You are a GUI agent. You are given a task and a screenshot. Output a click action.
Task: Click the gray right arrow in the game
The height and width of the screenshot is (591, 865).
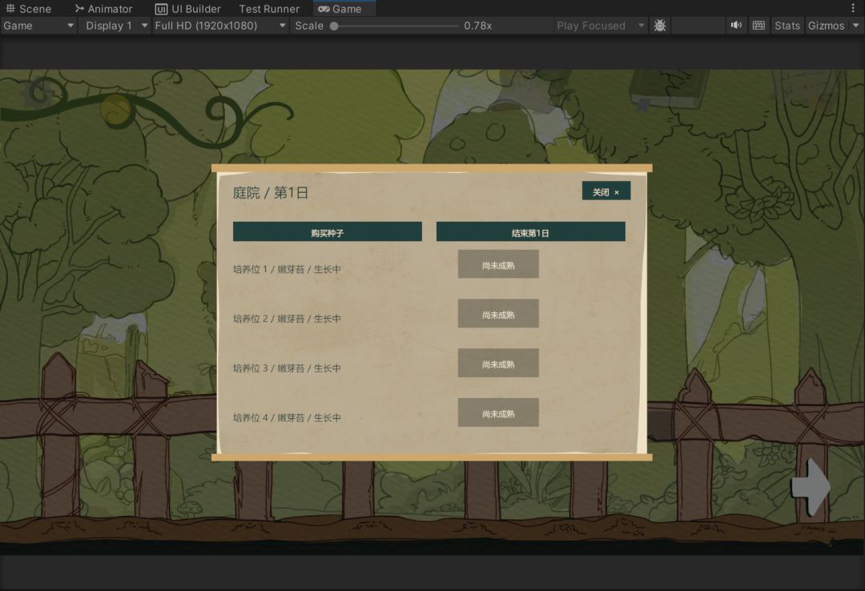(811, 487)
